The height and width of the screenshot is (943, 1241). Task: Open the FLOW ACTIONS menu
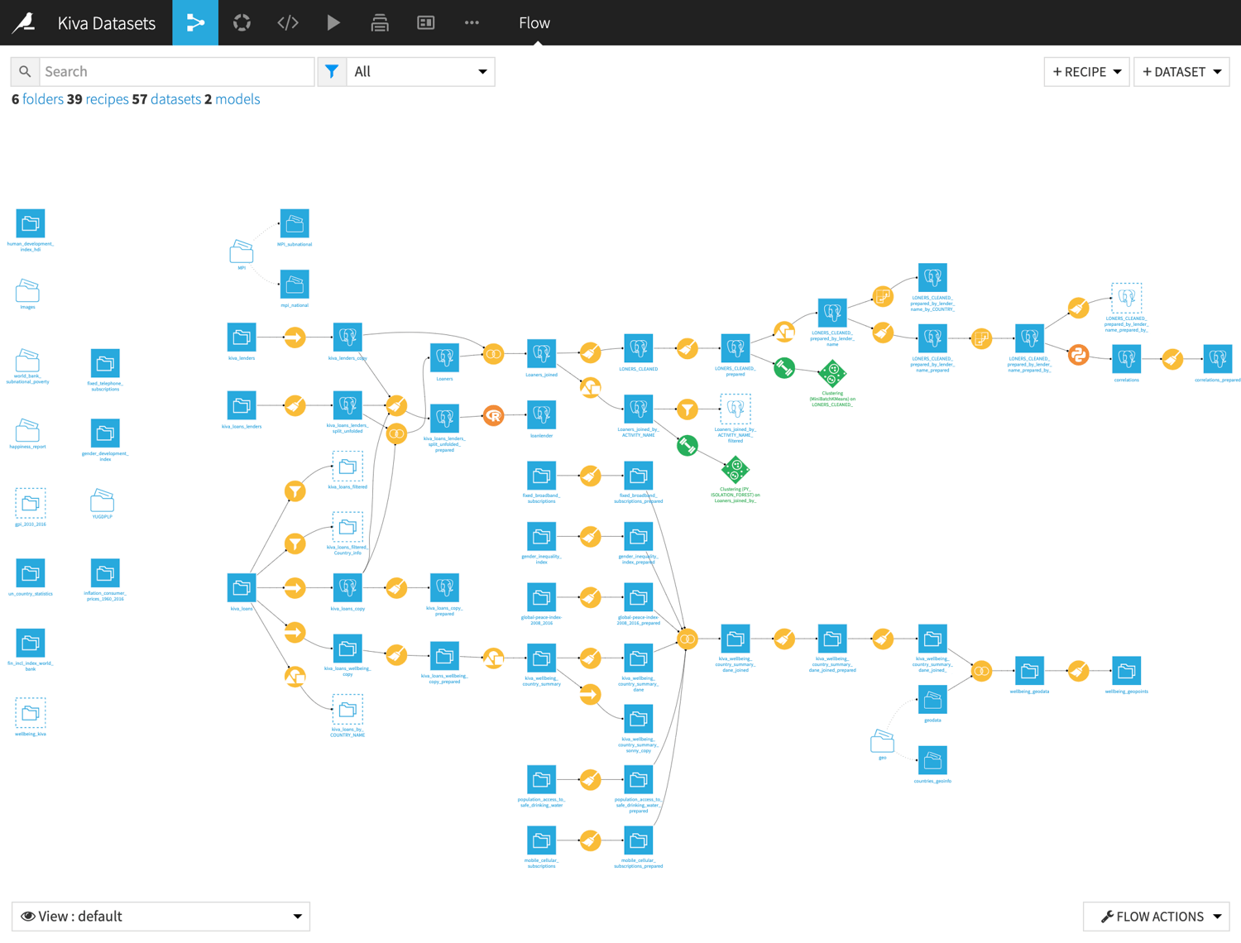(x=1156, y=917)
